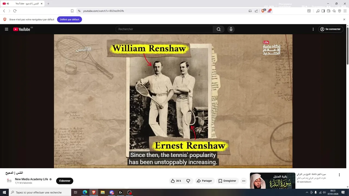Focus the Rechercher search field
349x196 pixels.
coord(164,29)
